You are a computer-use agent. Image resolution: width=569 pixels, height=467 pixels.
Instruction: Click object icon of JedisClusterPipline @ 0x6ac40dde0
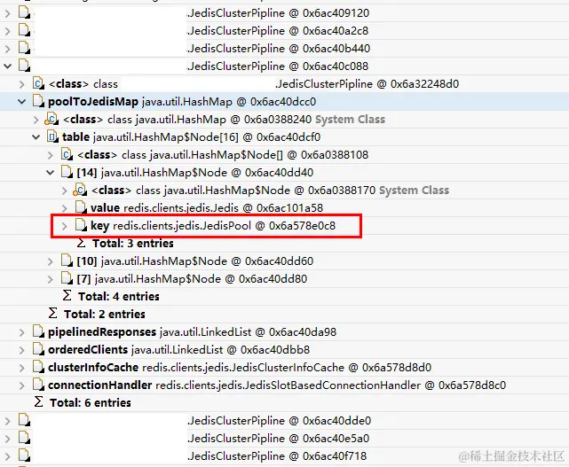pyautogui.click(x=24, y=420)
